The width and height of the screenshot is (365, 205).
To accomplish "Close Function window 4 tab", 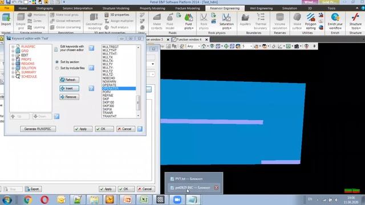I will (206, 39).
